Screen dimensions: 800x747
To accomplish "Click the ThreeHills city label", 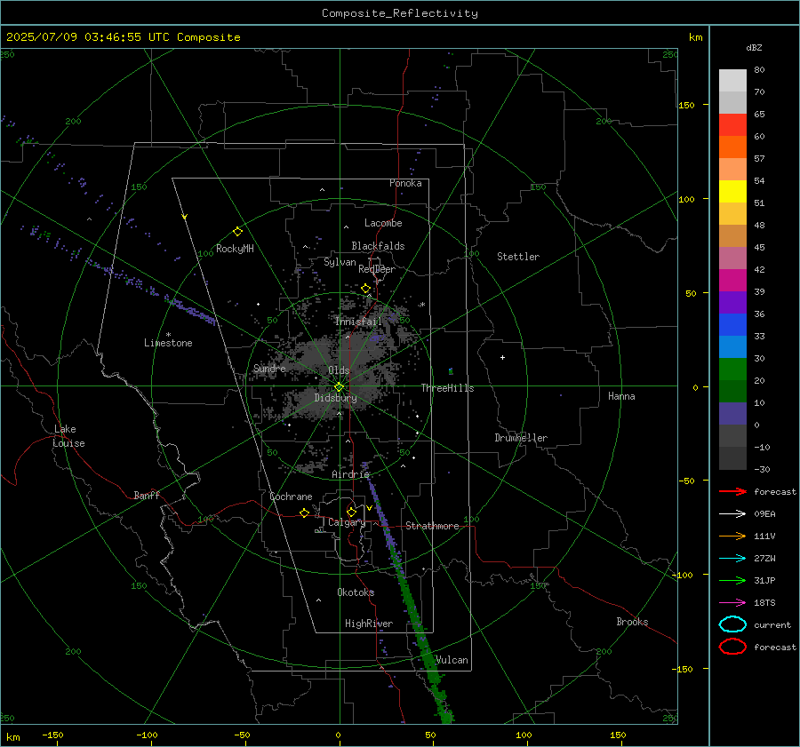I will pos(447,388).
